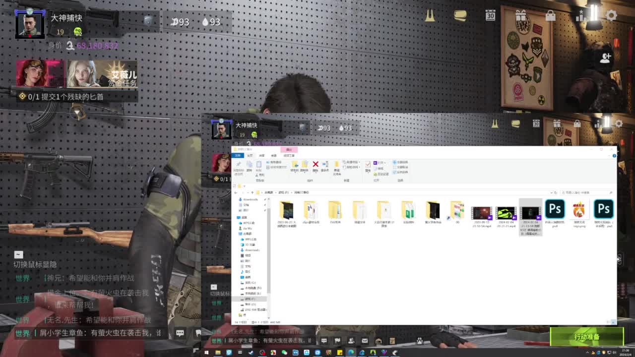Image resolution: width=635 pixels, height=357 pixels.
Task: Switch to the View ribbon tab
Action: click(274, 156)
